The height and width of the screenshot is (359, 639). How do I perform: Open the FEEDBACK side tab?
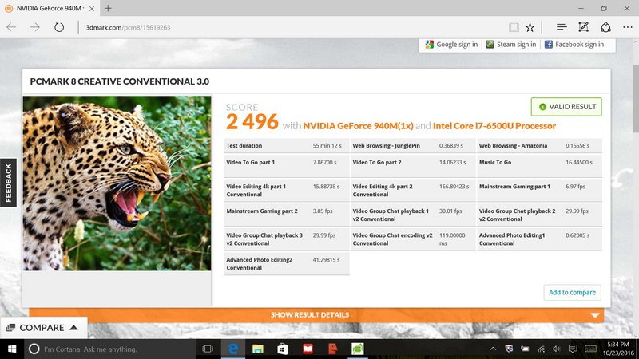8,183
